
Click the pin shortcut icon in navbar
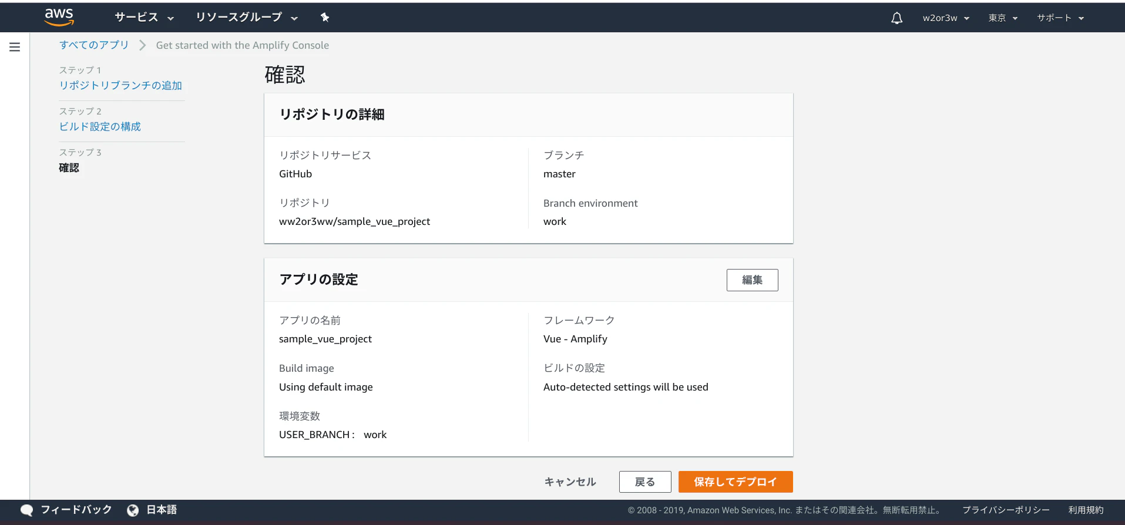point(325,18)
